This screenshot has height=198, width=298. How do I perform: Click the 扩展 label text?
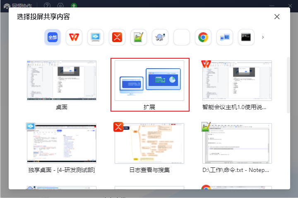[149, 107]
